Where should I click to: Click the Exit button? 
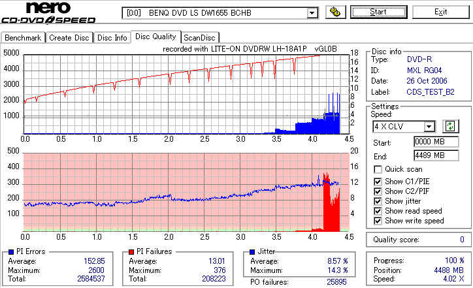point(440,12)
